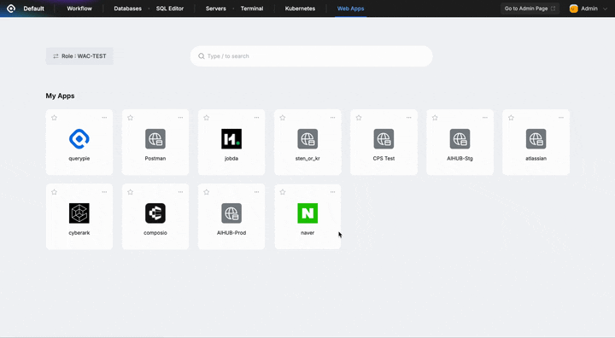Click the atlassian app name label
This screenshot has width=615, height=338.
coord(536,159)
